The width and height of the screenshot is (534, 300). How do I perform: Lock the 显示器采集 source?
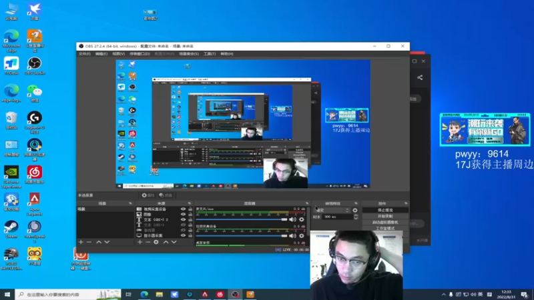pyautogui.click(x=190, y=235)
